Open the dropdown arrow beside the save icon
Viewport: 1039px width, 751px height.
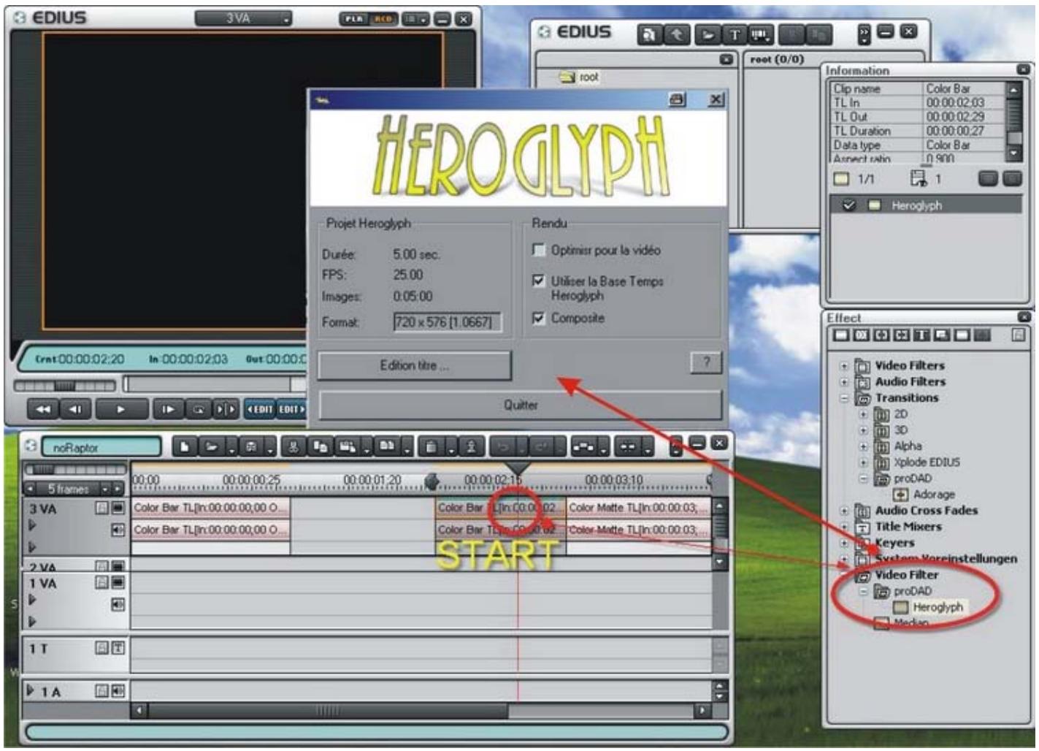pos(270,446)
